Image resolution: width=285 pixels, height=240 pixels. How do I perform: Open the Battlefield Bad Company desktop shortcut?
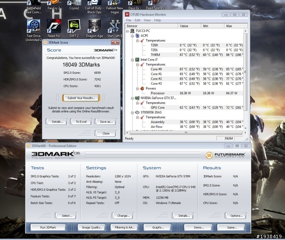click(x=34, y=7)
